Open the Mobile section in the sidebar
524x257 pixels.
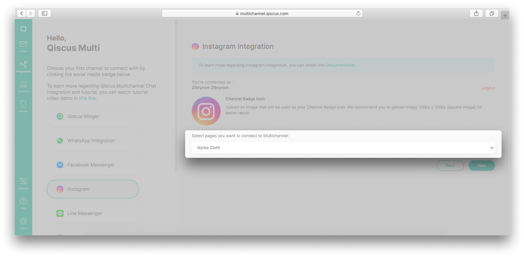click(23, 106)
